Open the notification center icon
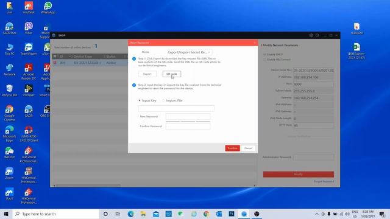 point(382,214)
